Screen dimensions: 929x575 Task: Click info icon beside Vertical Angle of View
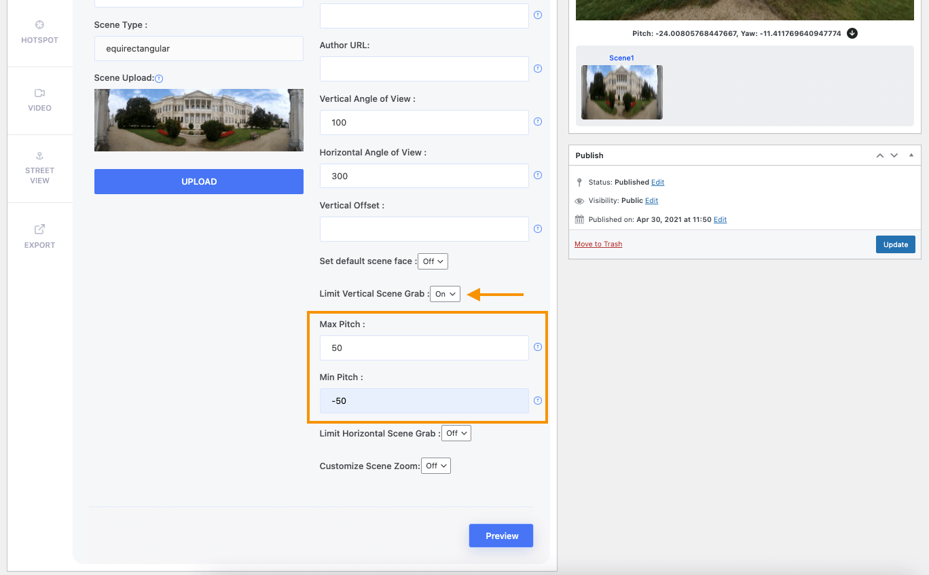pos(538,122)
